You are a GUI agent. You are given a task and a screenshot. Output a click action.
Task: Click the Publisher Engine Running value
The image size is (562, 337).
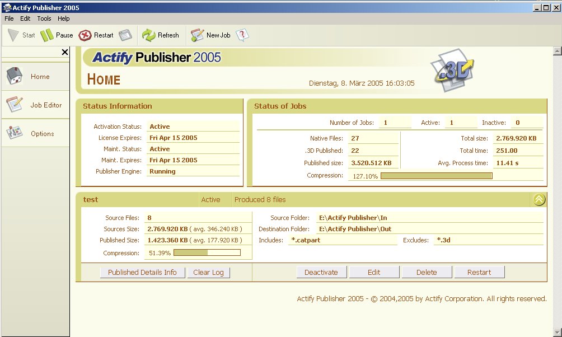click(x=162, y=171)
